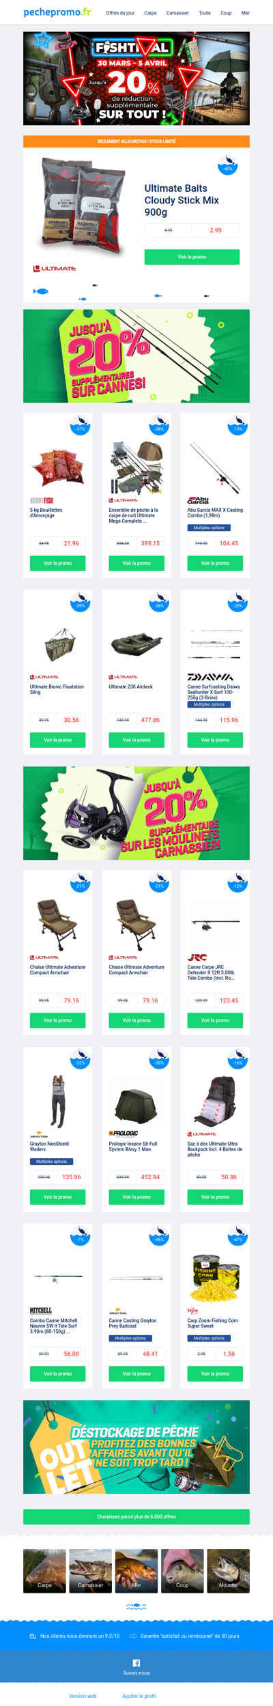
Task: Click the JRC brand logo
Action: click(197, 957)
